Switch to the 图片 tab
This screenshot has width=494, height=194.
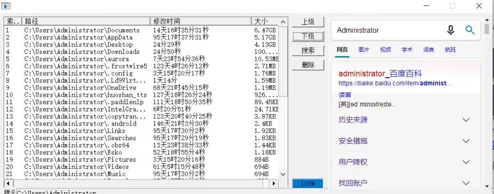[364, 50]
